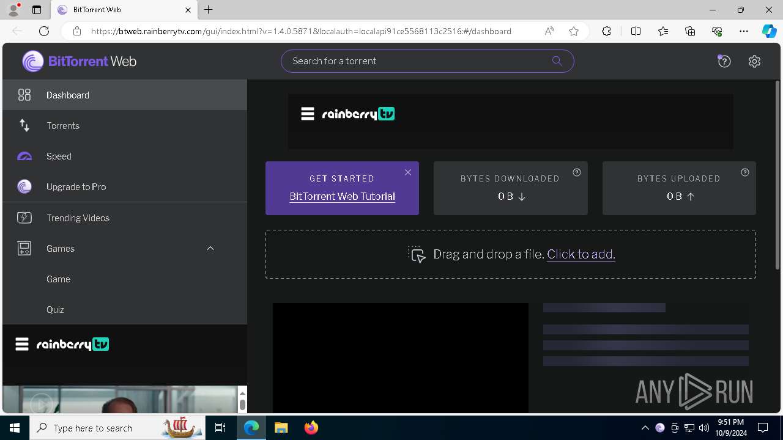This screenshot has height=440, width=783.
Task: Click the sidebar rainberry tv logo
Action: tap(73, 344)
